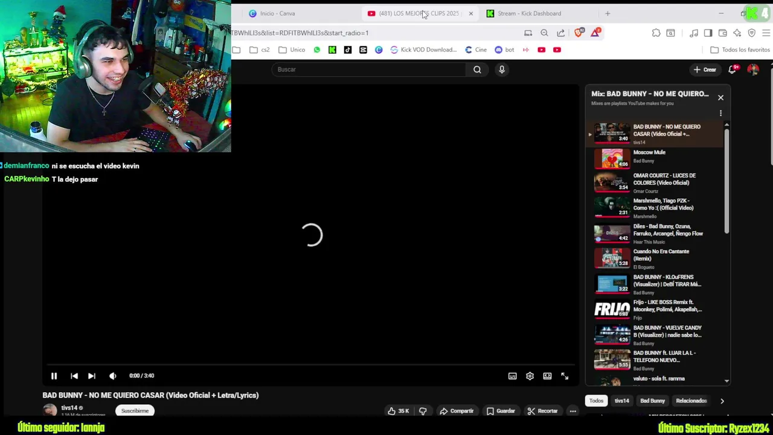Switch to theater mode

click(x=547, y=376)
